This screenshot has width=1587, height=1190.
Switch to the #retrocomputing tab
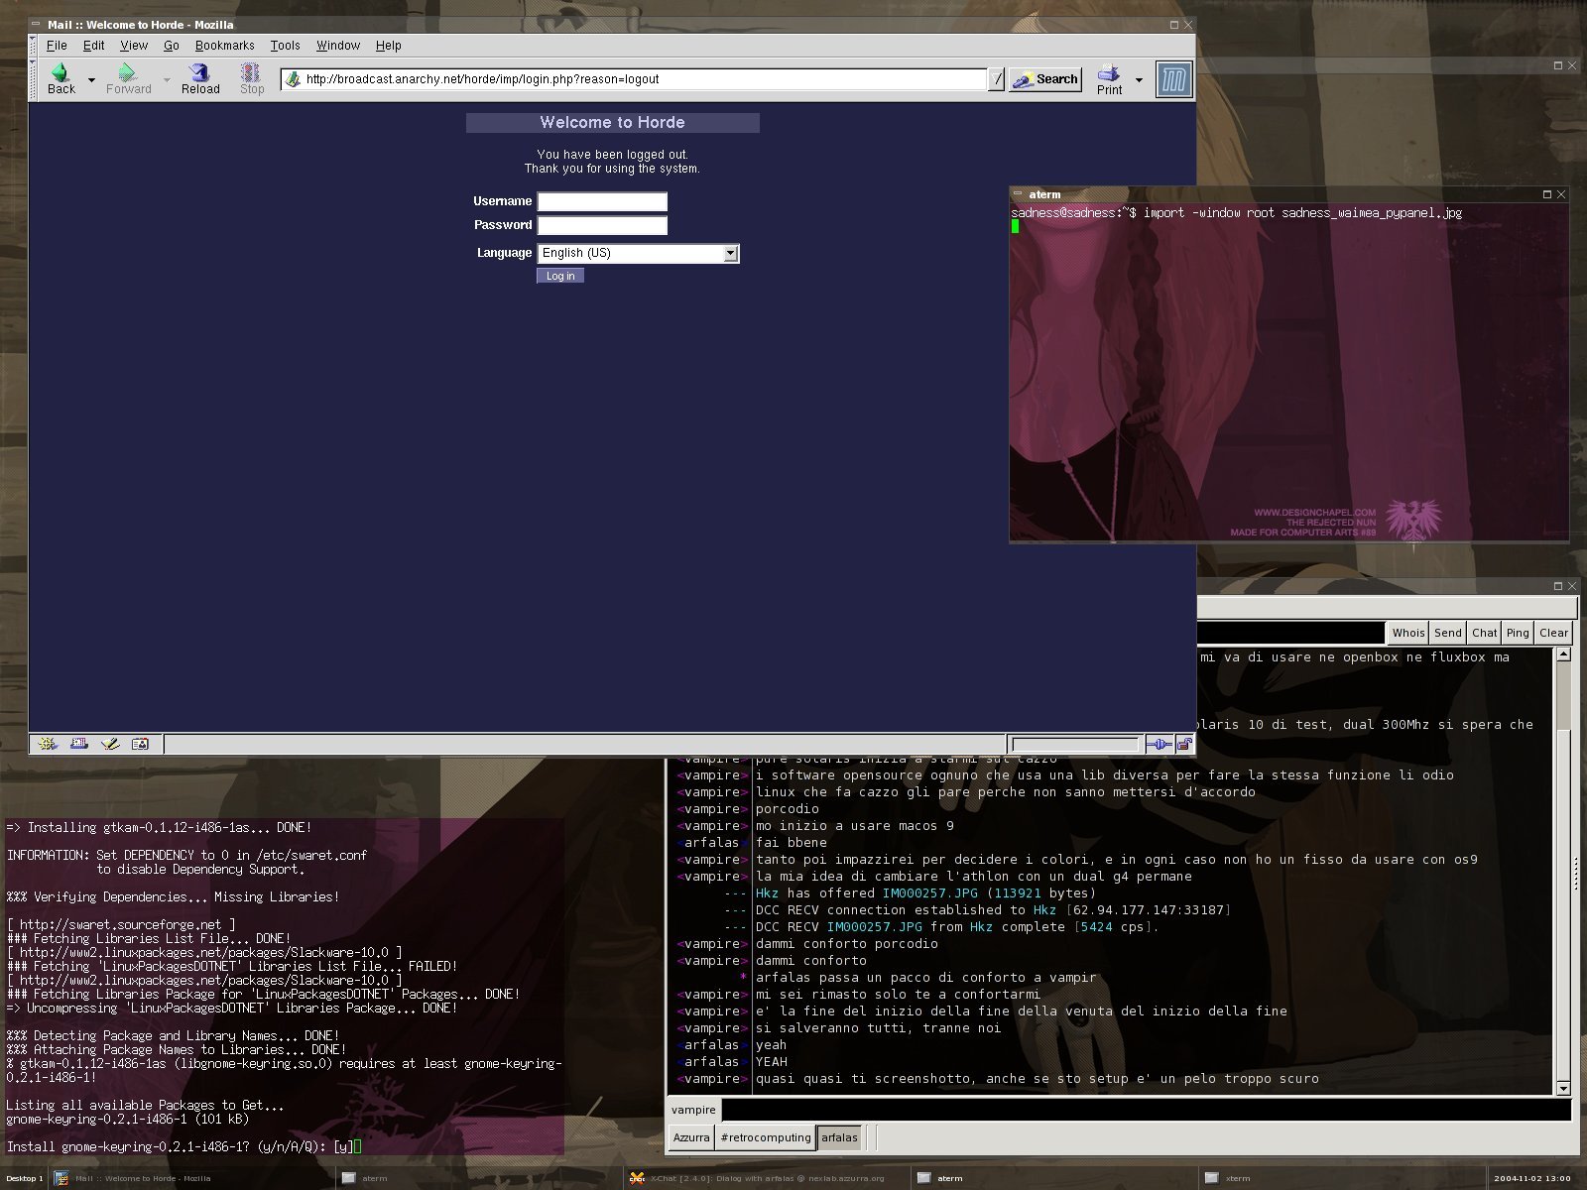[766, 1137]
